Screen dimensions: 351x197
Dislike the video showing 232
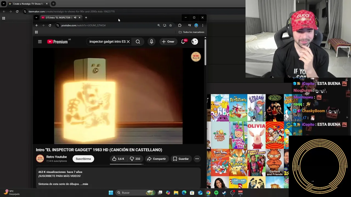(x=135, y=159)
